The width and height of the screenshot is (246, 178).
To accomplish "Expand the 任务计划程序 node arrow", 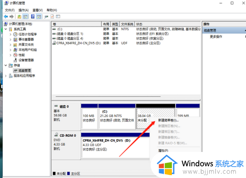I will (10, 34).
